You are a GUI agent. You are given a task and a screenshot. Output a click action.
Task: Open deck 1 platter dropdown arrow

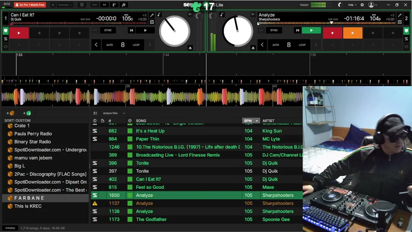click(x=190, y=15)
